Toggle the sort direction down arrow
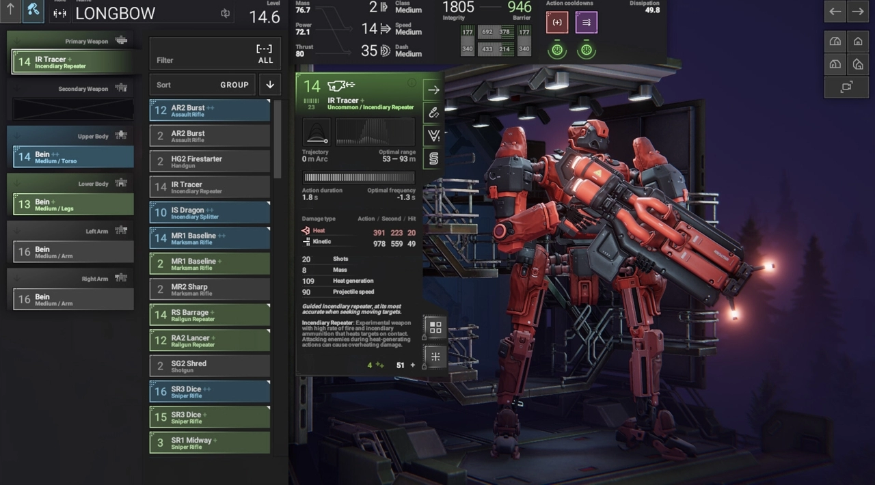This screenshot has width=875, height=485. pos(270,85)
